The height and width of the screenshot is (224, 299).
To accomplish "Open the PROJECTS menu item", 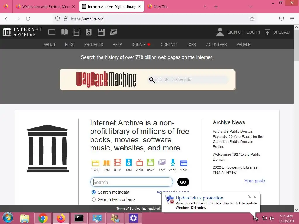I will pos(94,44).
